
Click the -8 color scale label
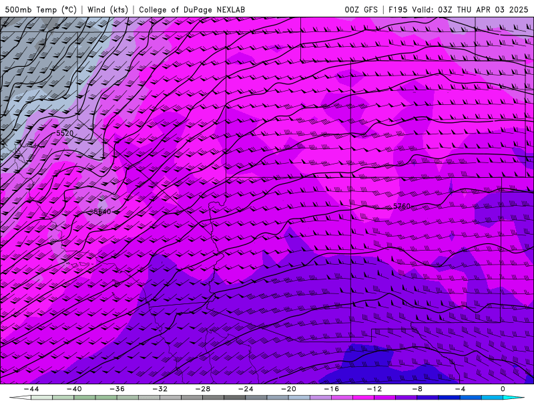(x=417, y=389)
